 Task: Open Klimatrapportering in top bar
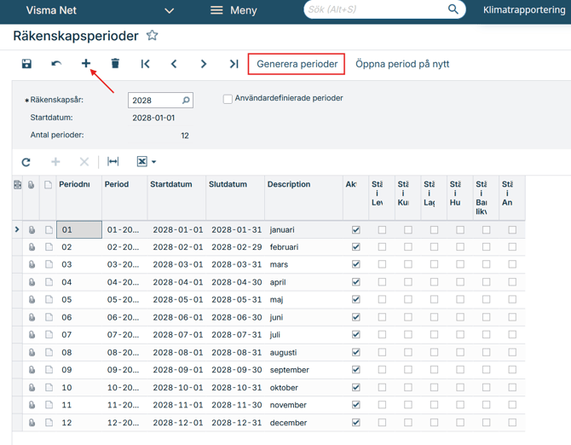point(523,10)
